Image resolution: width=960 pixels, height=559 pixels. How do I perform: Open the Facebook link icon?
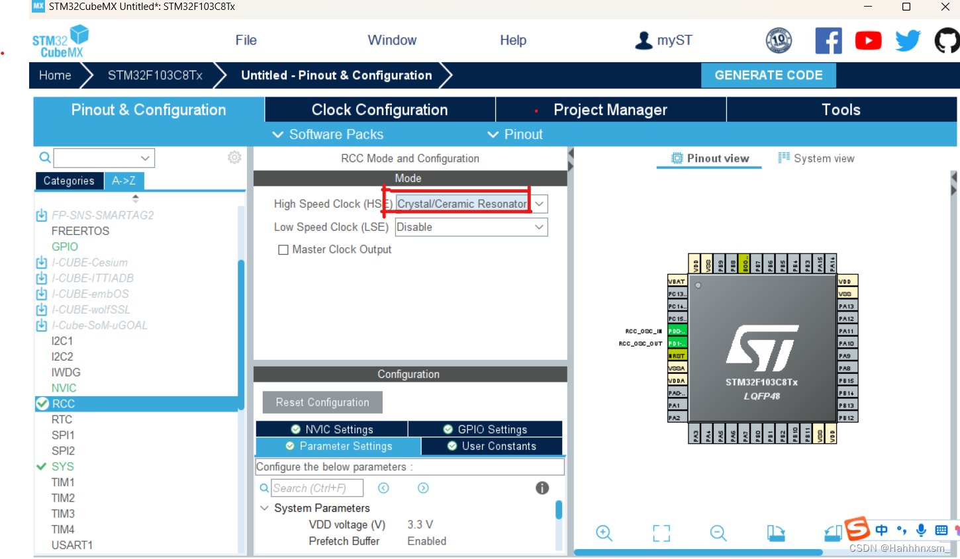coord(828,40)
